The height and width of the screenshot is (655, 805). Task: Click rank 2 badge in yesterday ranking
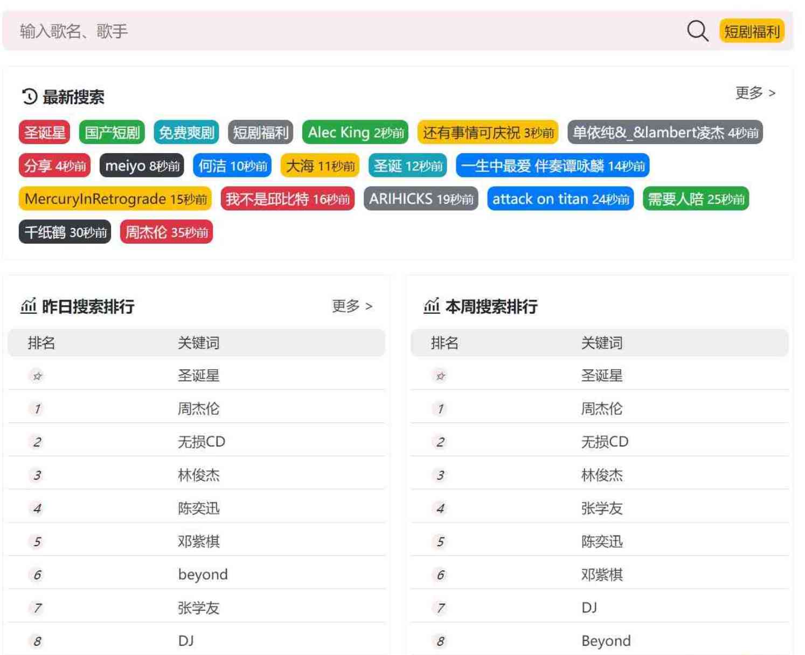tap(37, 442)
